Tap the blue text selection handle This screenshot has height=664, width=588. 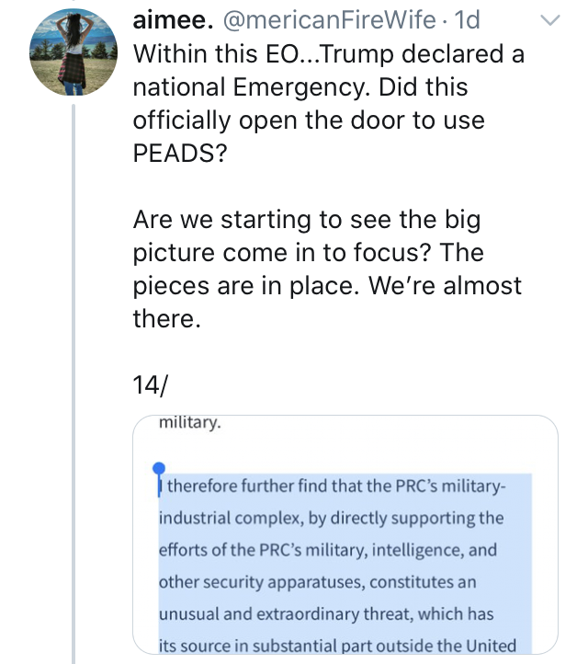[x=159, y=469]
